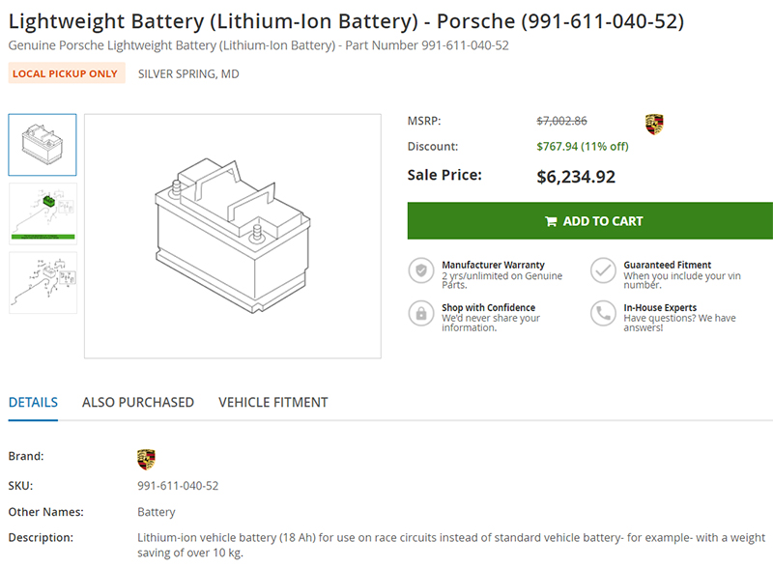Screen dimensions: 773x567
Task: Click the Porsche crest next to MSRP
Action: (654, 124)
